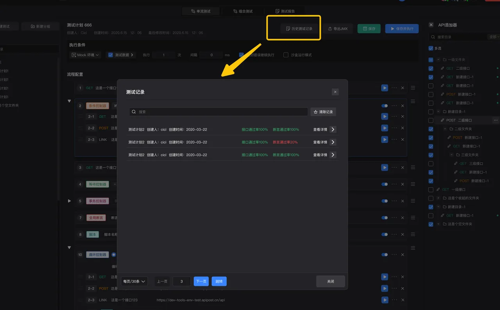Screen dimensions: 500x310
Task: Toggle the 脚本 step switch
Action: pyautogui.click(x=385, y=235)
